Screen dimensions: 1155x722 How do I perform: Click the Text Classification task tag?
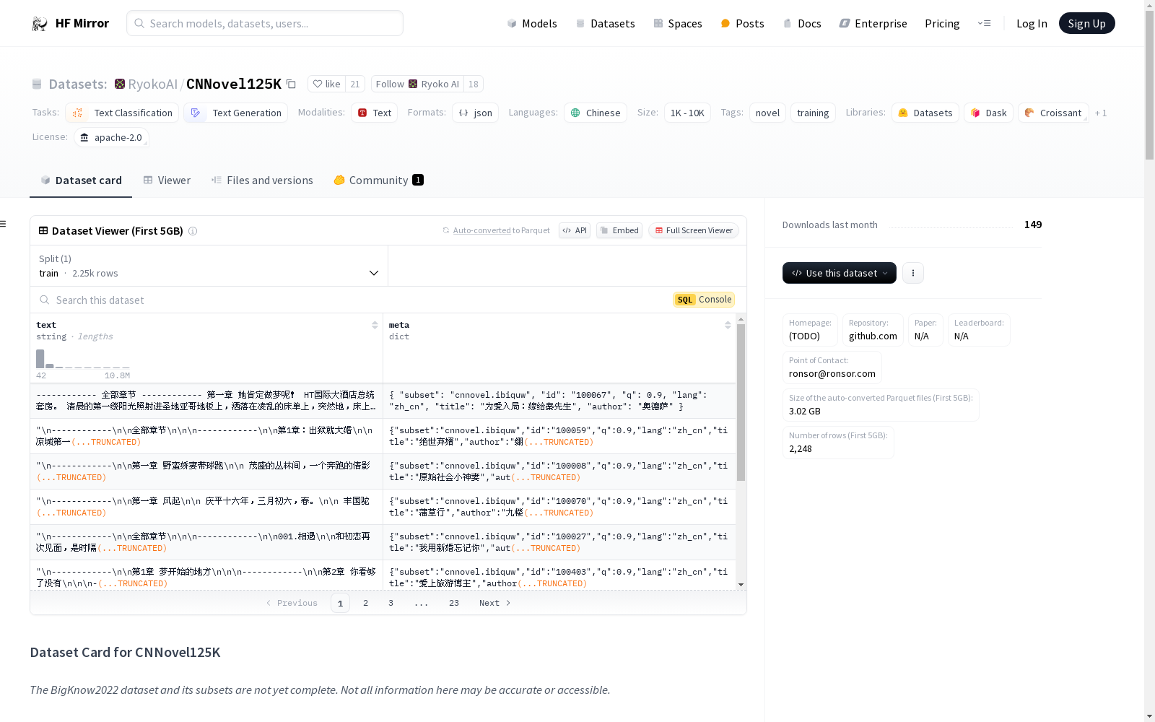[122, 113]
